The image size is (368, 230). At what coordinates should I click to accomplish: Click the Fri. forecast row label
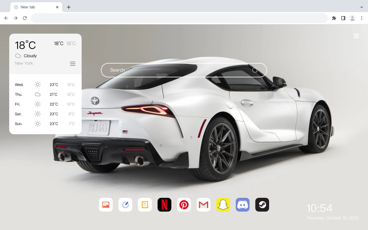tap(18, 104)
